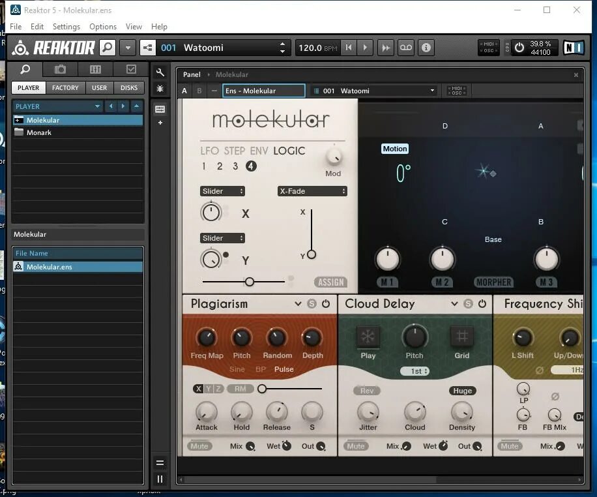Solo the Cloud Delay effect
597x497 pixels.
pos(469,304)
